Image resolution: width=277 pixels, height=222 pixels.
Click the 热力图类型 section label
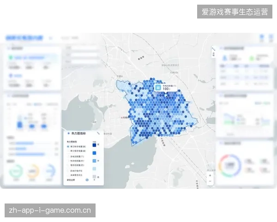coord(72,142)
